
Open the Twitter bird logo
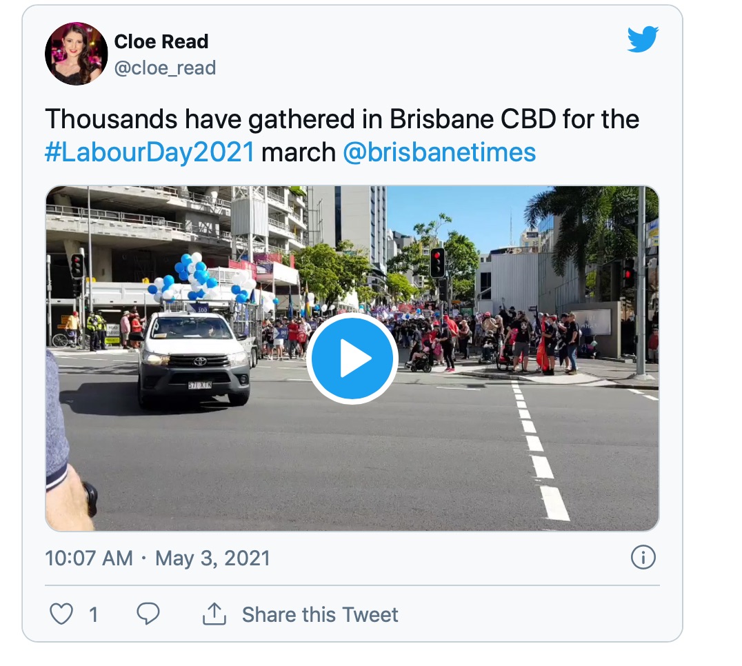point(643,39)
